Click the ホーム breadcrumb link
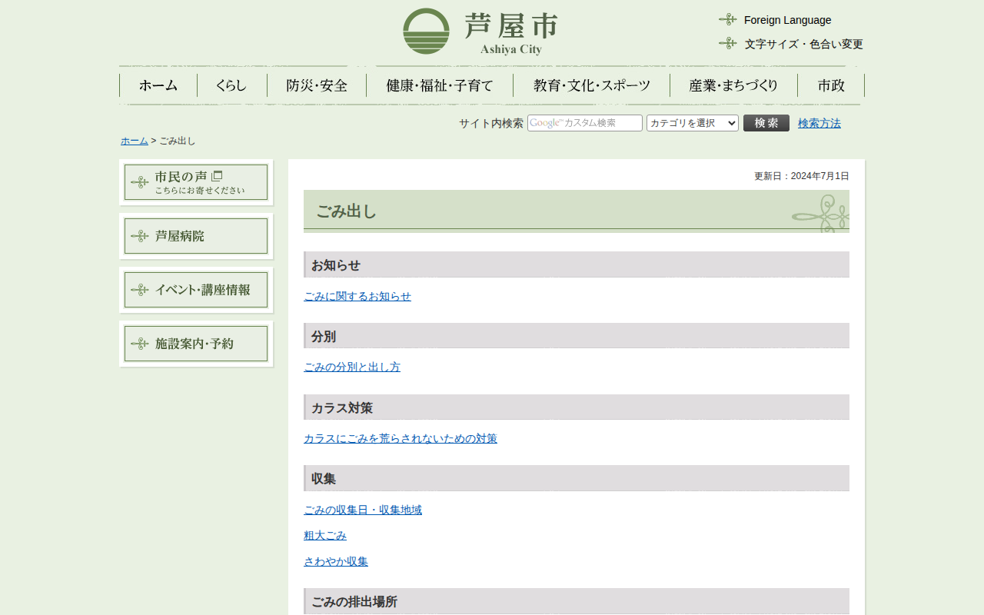 pos(135,141)
